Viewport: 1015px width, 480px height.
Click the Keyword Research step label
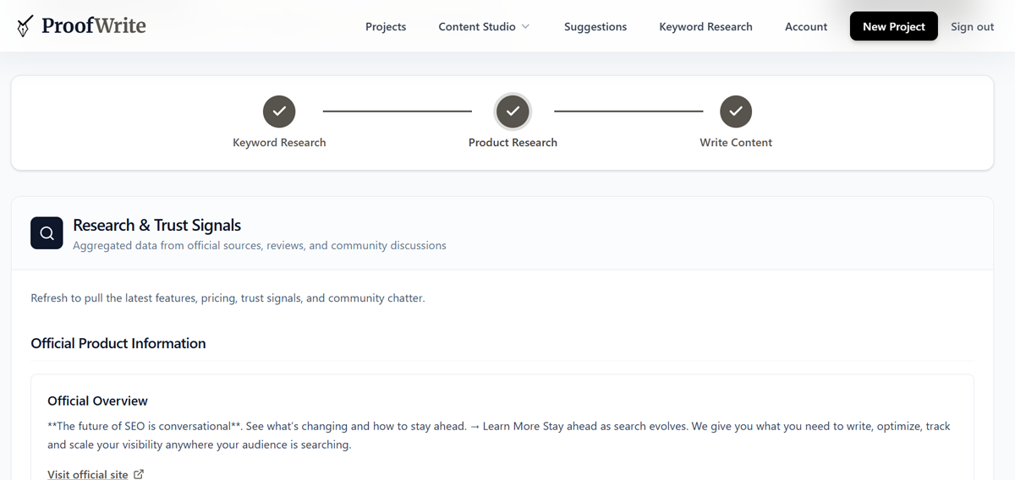click(x=279, y=143)
